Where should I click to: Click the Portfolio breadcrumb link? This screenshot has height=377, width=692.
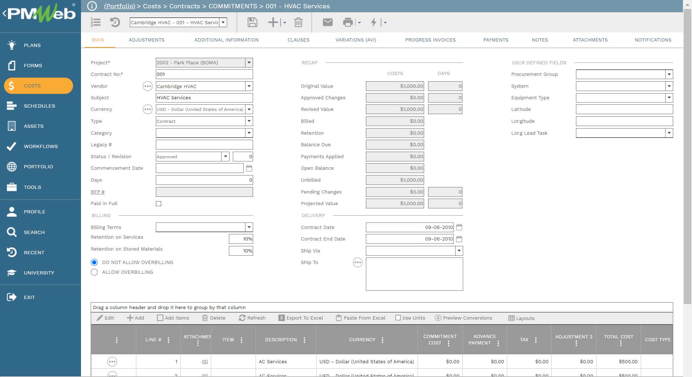point(119,6)
